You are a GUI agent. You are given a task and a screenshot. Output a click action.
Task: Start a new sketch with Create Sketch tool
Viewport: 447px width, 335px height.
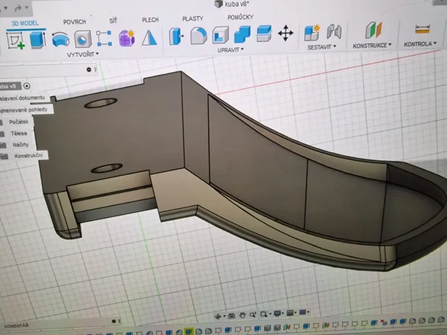pos(15,40)
